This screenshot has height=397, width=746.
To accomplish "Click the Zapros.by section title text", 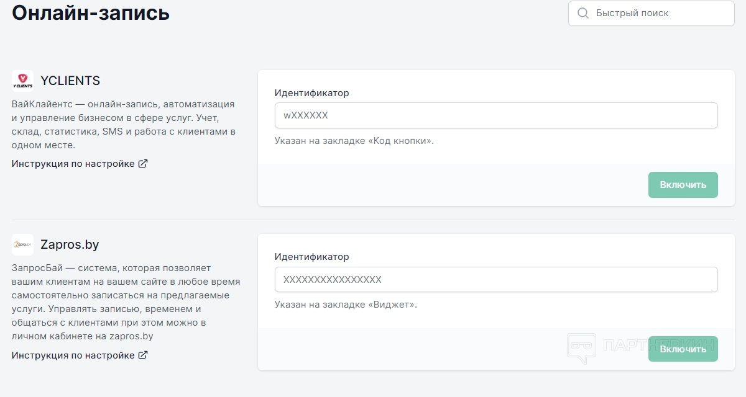I will click(70, 244).
